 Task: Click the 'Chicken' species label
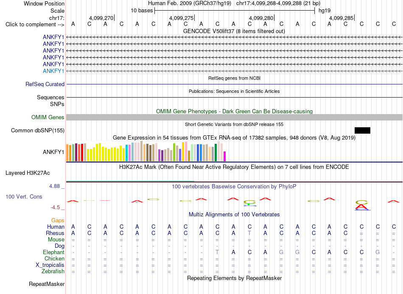pos(54,258)
